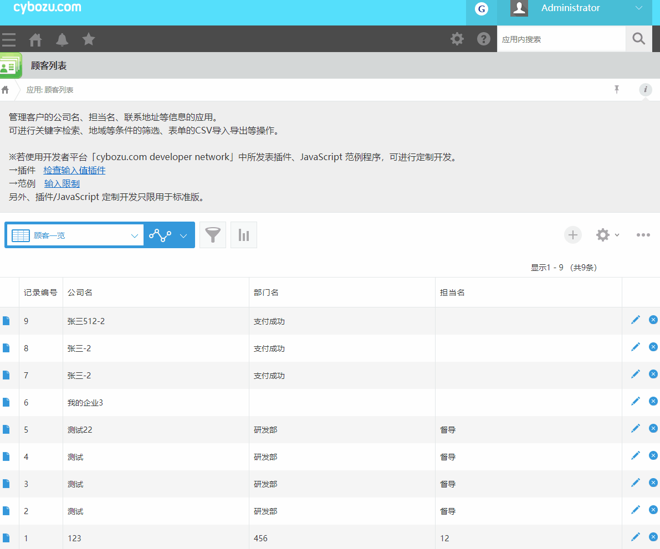Screen dimensions: 660x549
Task: Pin the app description with pushpin icon
Action: coord(617,89)
